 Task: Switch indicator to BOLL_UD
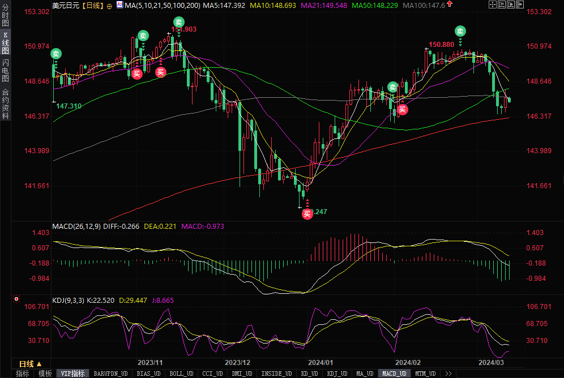tap(181, 373)
